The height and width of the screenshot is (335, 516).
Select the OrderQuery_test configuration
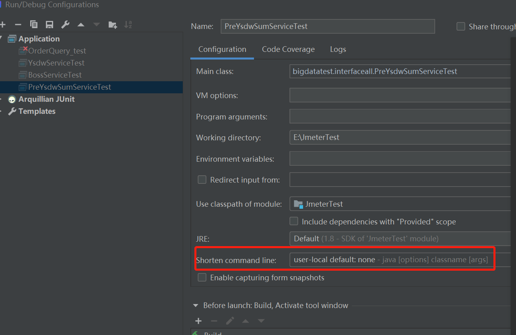[x=57, y=51]
